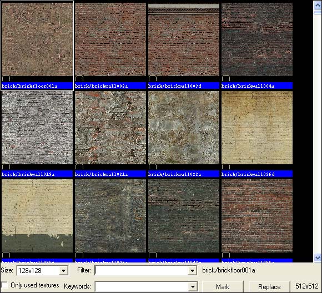The image size is (322, 293).
Task: Choose the cream brick texture with green painted base
Action: [x=37, y=216]
